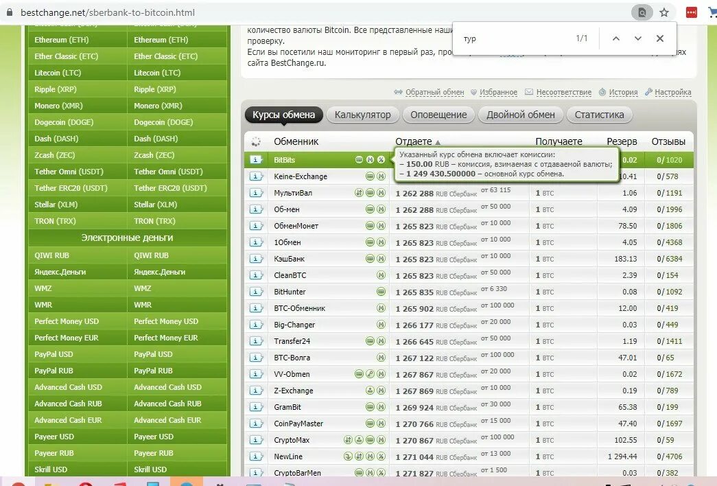Open info icon for BitHunter row
The width and height of the screenshot is (717, 486).
256,292
